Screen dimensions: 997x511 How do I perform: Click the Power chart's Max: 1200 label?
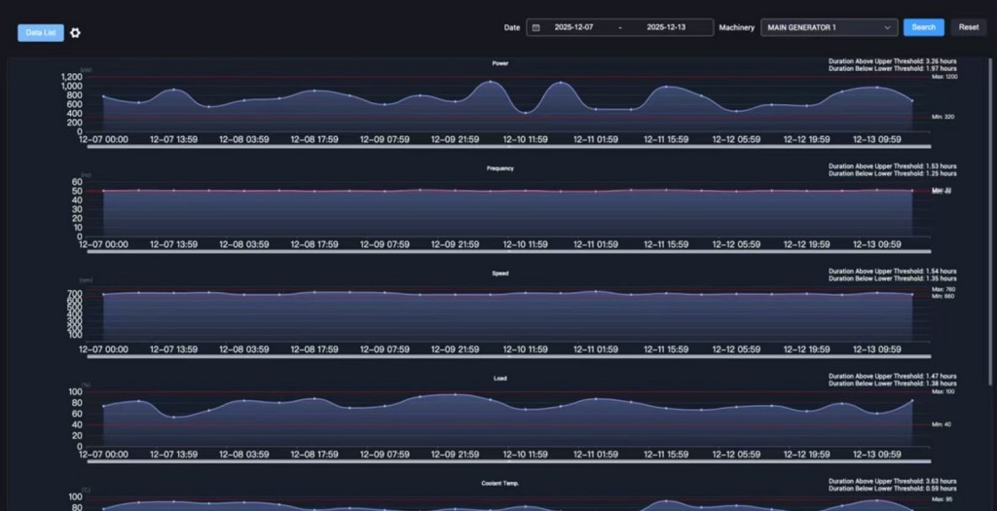click(x=943, y=77)
